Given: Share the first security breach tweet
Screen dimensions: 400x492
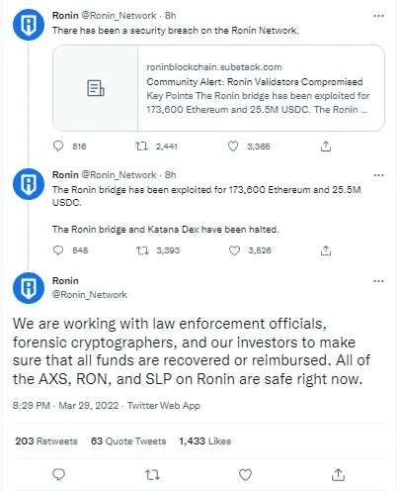Looking at the screenshot, I should coord(326,146).
